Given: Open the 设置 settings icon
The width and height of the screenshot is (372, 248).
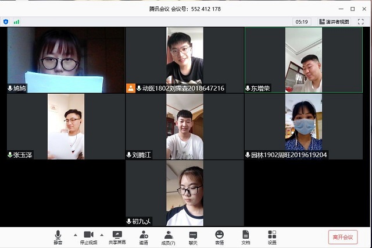Looking at the screenshot, I should 272,238.
